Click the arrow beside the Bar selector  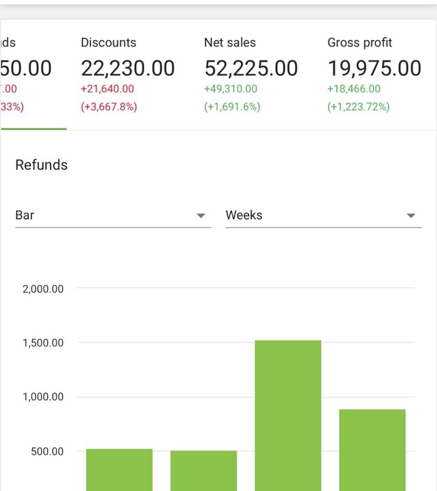pos(201,216)
